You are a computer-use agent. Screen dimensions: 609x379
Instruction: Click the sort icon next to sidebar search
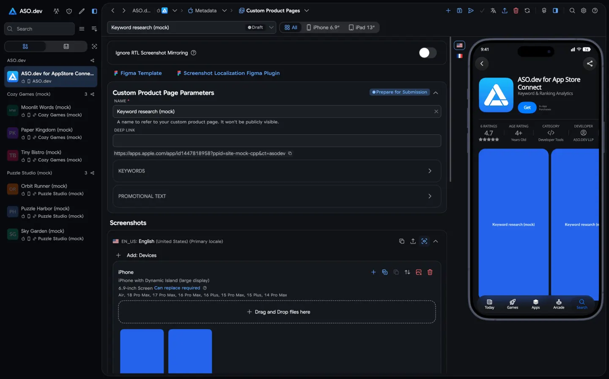click(x=94, y=29)
